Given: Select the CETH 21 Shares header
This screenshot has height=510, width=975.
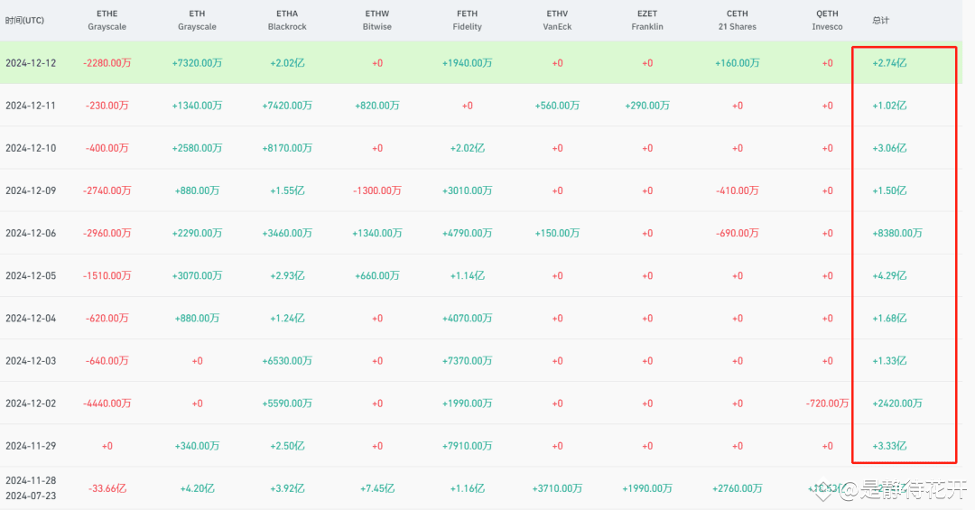Looking at the screenshot, I should 738,20.
